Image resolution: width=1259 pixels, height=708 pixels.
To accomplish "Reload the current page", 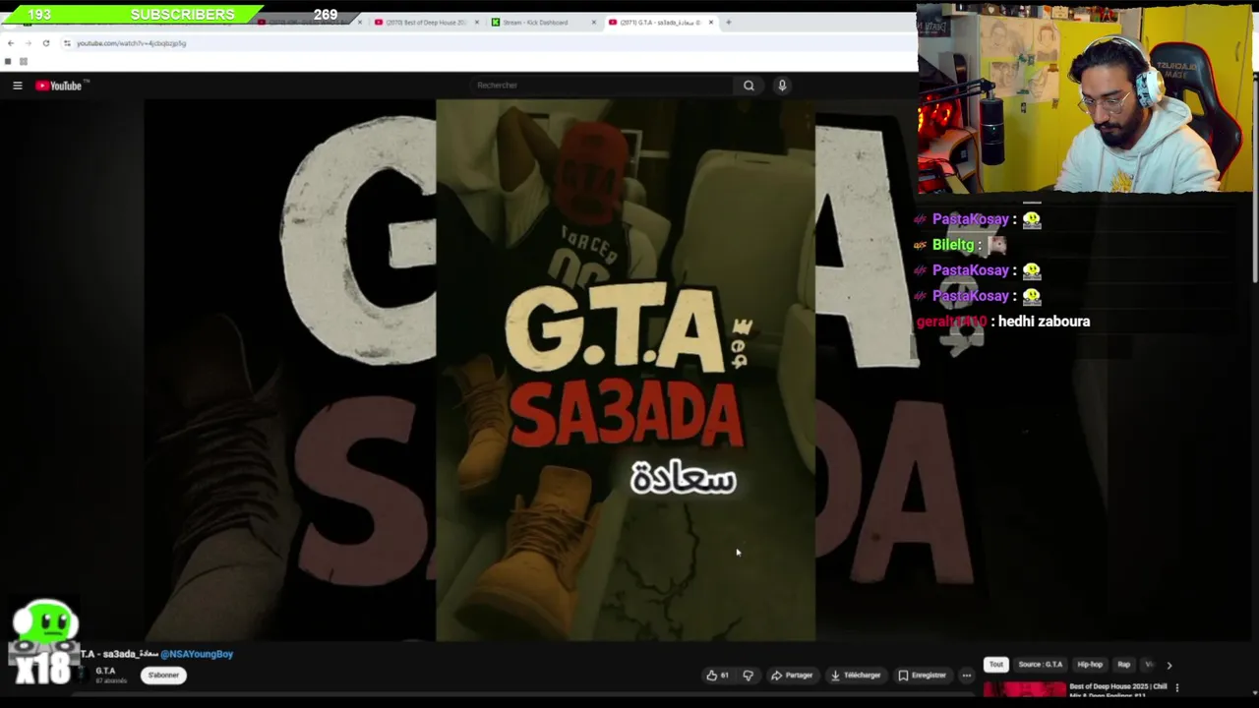I will pos(46,43).
